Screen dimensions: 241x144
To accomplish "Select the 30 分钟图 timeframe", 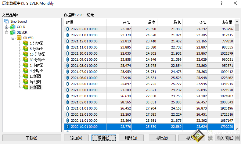I will click(x=38, y=60).
